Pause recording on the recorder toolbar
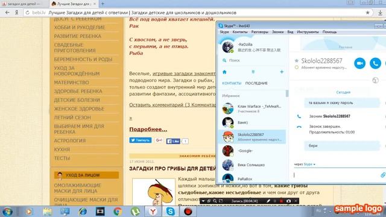The width and height of the screenshot is (386, 217). point(275,201)
